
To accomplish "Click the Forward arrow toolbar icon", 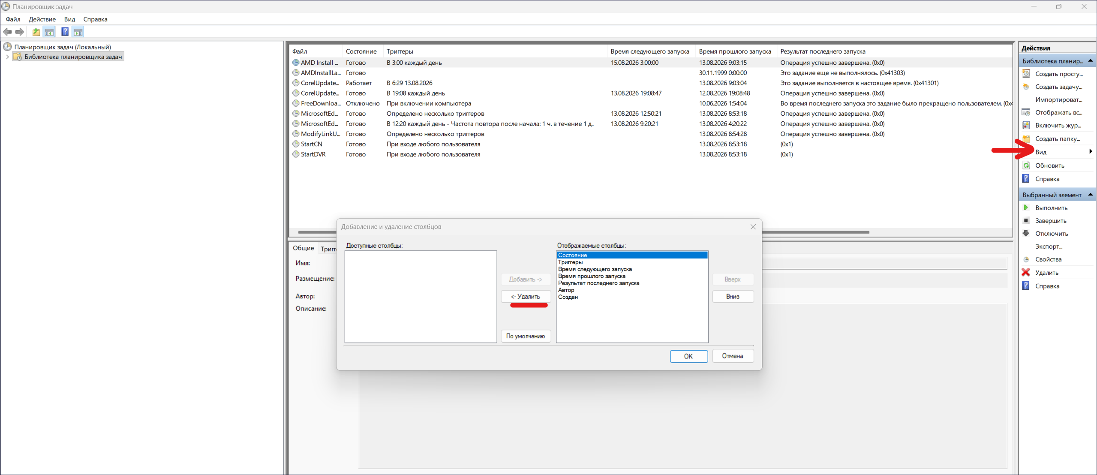I will point(20,32).
